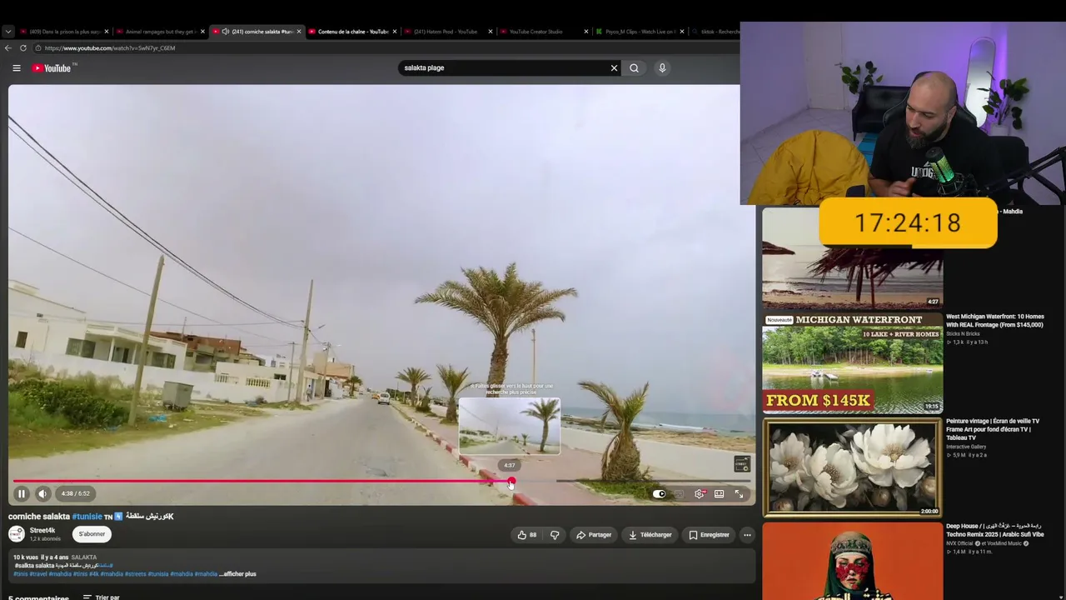
Task: Click the red scrubber handle on timeline
Action: (511, 481)
